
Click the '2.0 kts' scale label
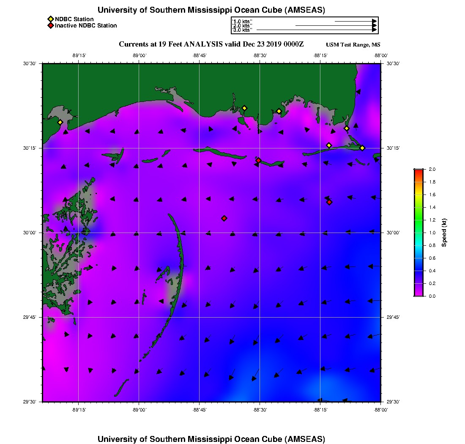242,26
